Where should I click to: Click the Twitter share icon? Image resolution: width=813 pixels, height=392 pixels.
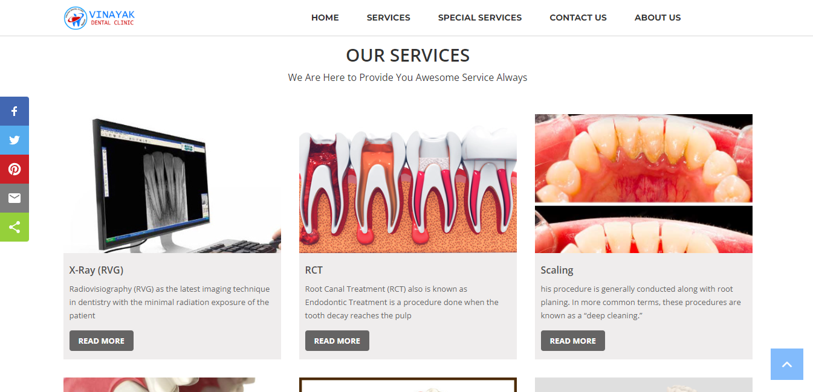[x=15, y=140]
